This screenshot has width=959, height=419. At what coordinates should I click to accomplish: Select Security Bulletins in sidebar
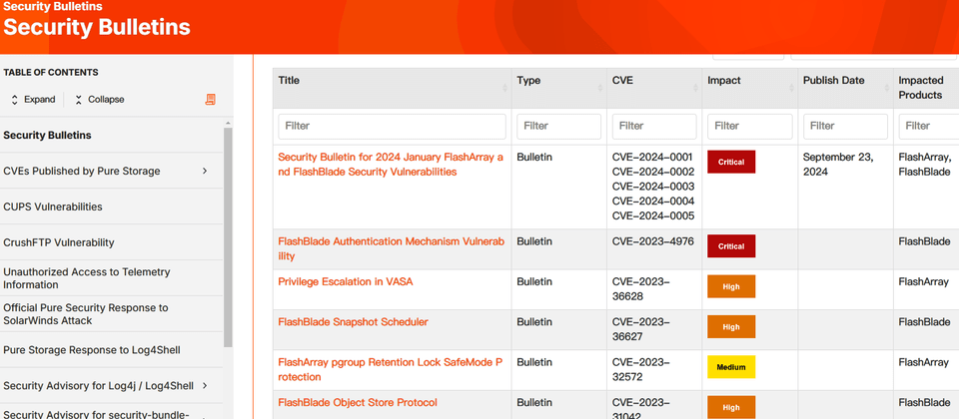click(48, 135)
